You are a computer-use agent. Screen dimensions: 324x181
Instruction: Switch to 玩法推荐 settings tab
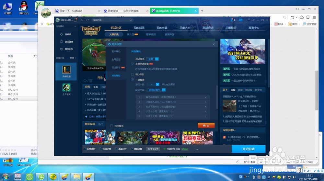coord(116,67)
